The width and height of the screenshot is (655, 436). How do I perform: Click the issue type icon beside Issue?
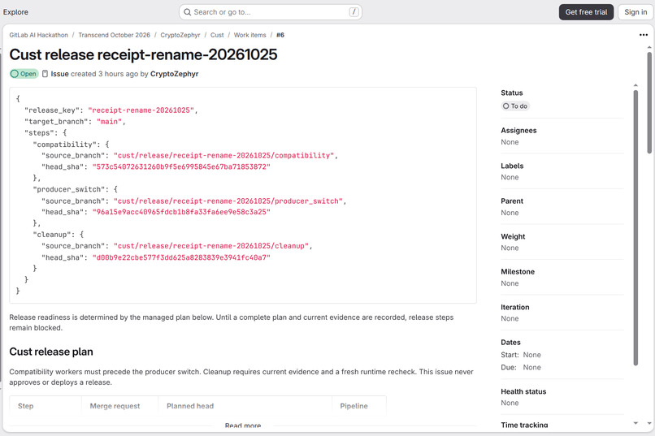(x=46, y=74)
